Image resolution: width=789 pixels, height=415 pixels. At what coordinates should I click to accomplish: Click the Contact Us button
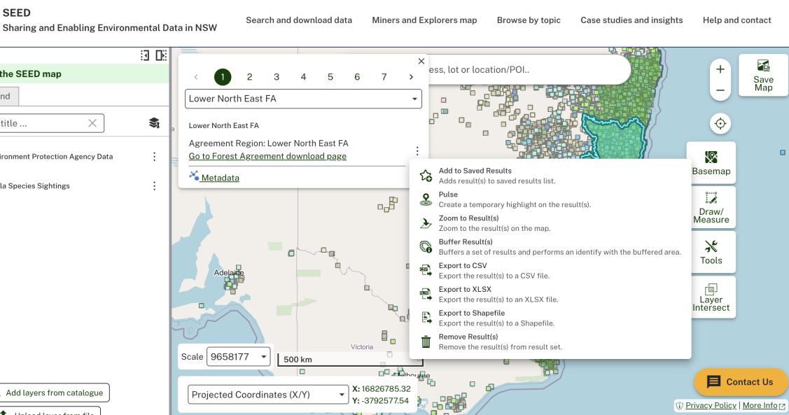coord(740,382)
